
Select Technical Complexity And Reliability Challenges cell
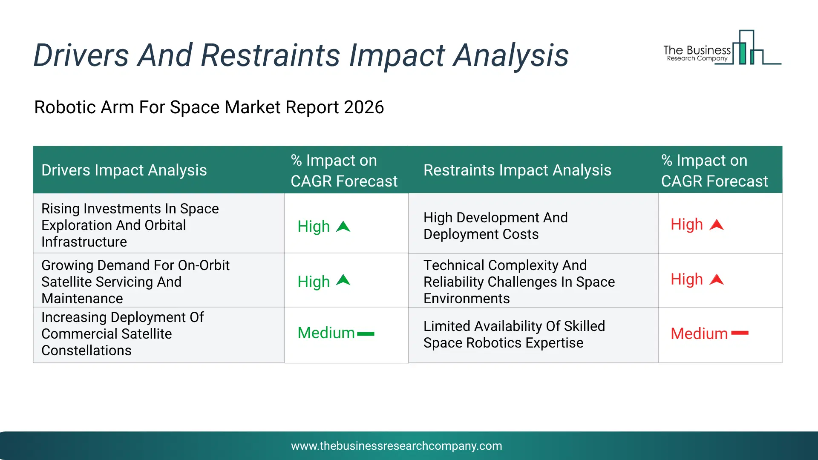click(533, 281)
